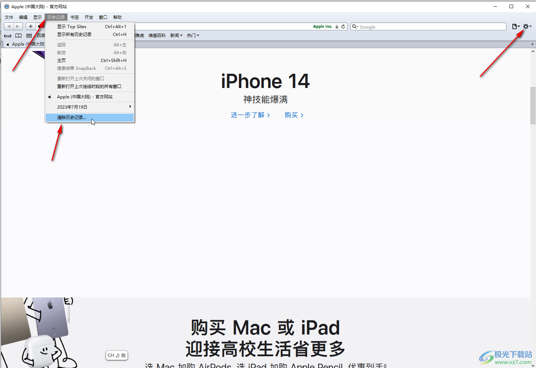Click the iPhone 14 headline text
Image resolution: width=536 pixels, height=368 pixels.
click(265, 81)
